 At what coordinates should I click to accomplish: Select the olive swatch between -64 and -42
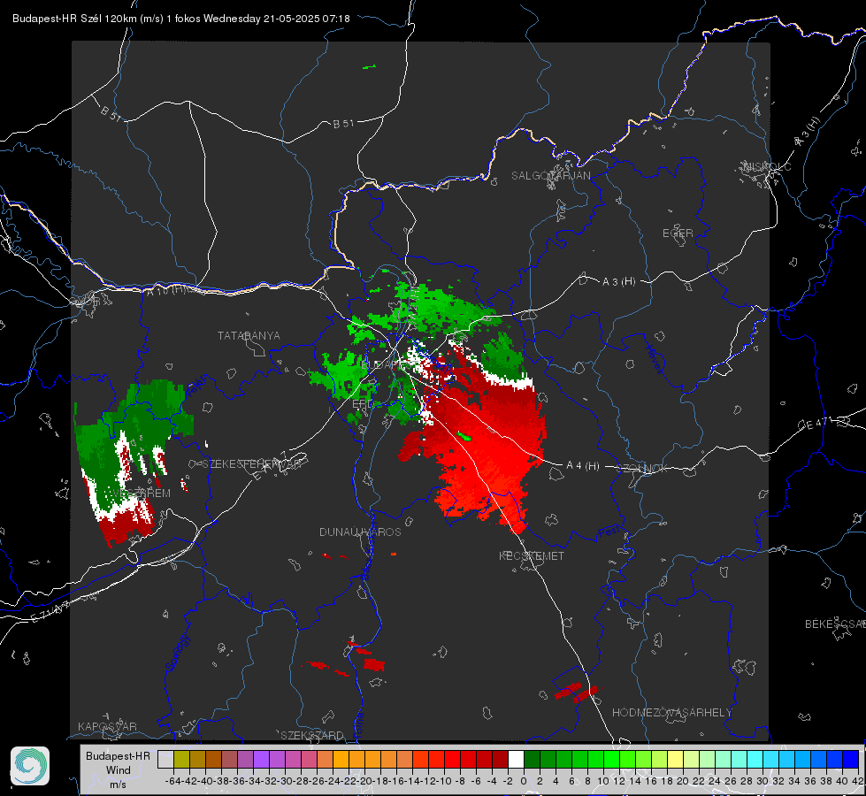[181, 759]
